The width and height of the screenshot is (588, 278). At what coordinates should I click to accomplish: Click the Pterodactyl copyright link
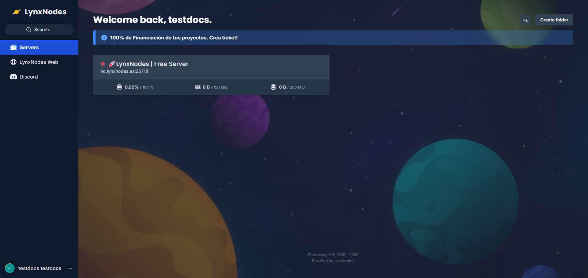(x=333, y=255)
